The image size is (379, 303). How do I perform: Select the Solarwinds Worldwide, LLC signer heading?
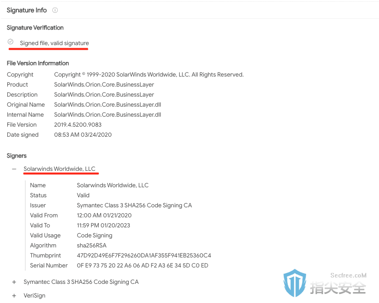coord(60,169)
